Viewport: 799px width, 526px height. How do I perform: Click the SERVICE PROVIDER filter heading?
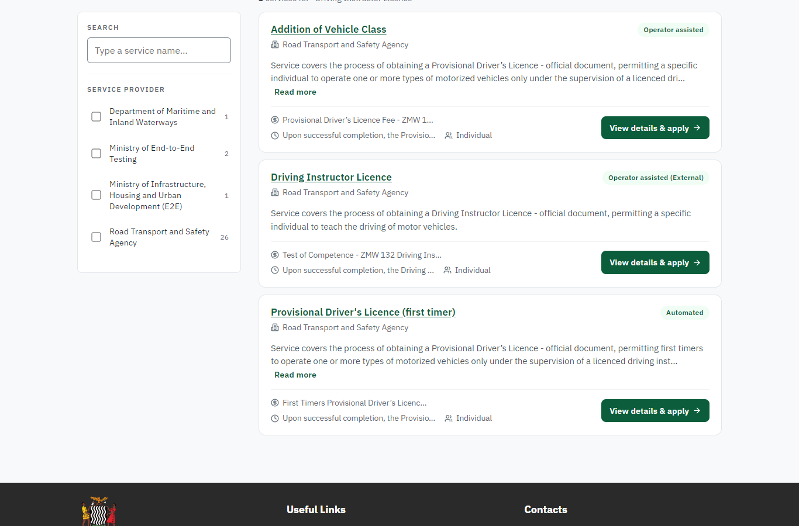click(x=126, y=89)
